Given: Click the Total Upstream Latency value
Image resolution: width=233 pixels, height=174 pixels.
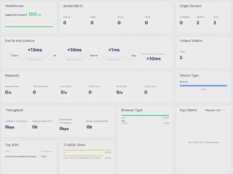Looking at the screenshot, I should 153,59.
